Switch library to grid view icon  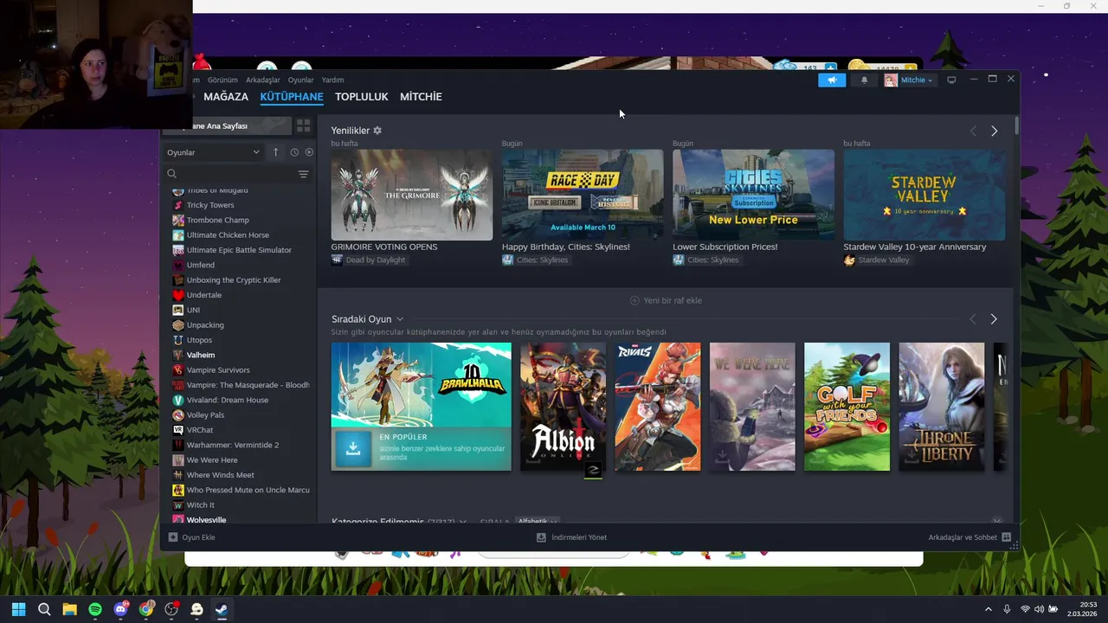(x=303, y=125)
